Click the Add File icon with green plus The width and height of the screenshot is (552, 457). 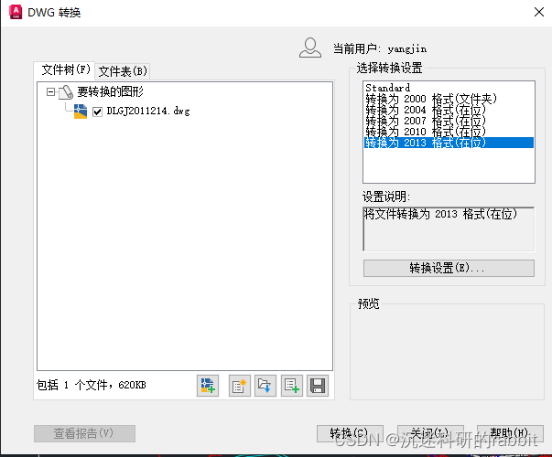pos(208,386)
